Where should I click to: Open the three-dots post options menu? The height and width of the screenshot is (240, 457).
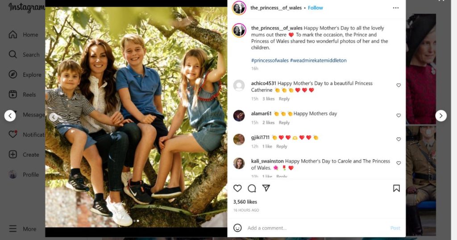396,8
